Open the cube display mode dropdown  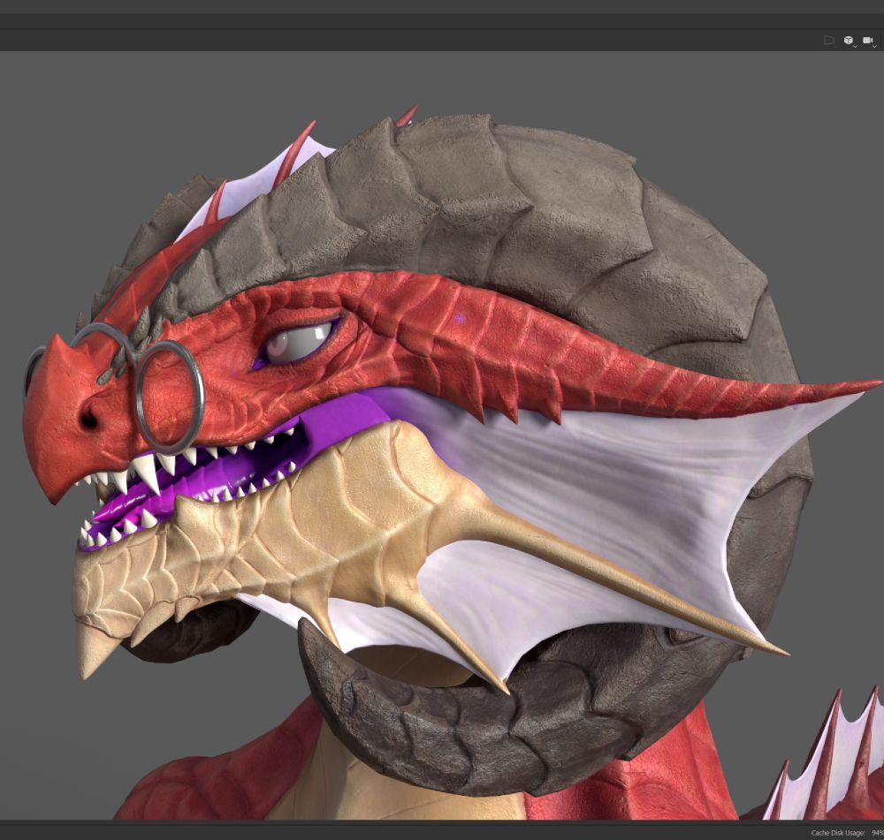849,41
